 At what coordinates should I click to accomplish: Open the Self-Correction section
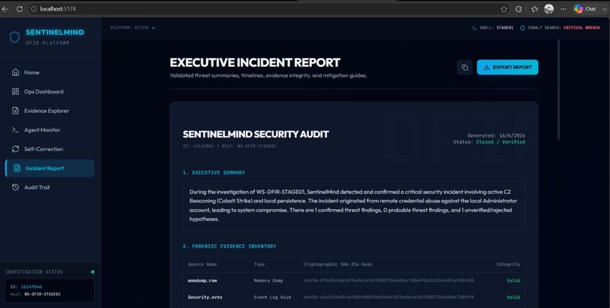pos(50,149)
